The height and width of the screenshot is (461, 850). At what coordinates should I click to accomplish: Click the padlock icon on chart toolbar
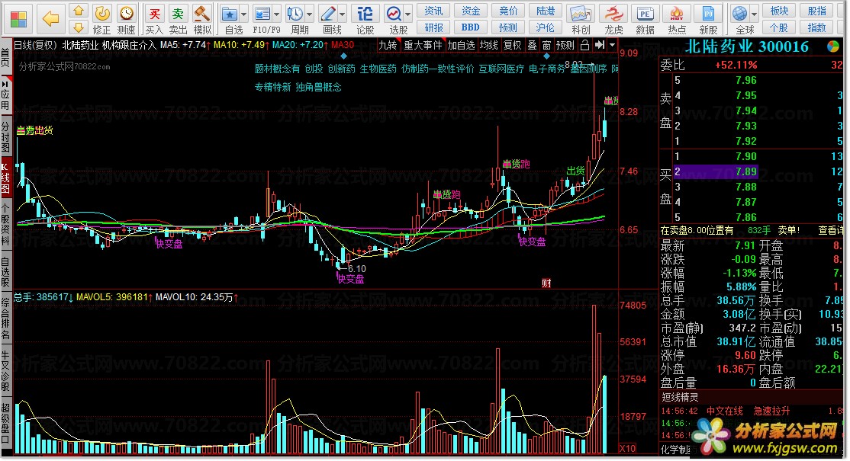pos(584,46)
